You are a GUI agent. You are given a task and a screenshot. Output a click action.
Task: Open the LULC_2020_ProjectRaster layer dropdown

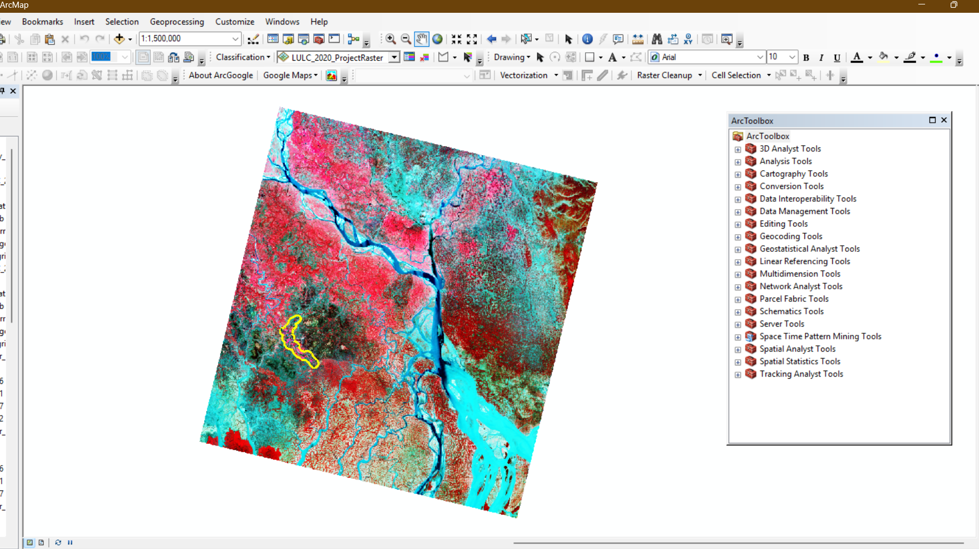(394, 57)
